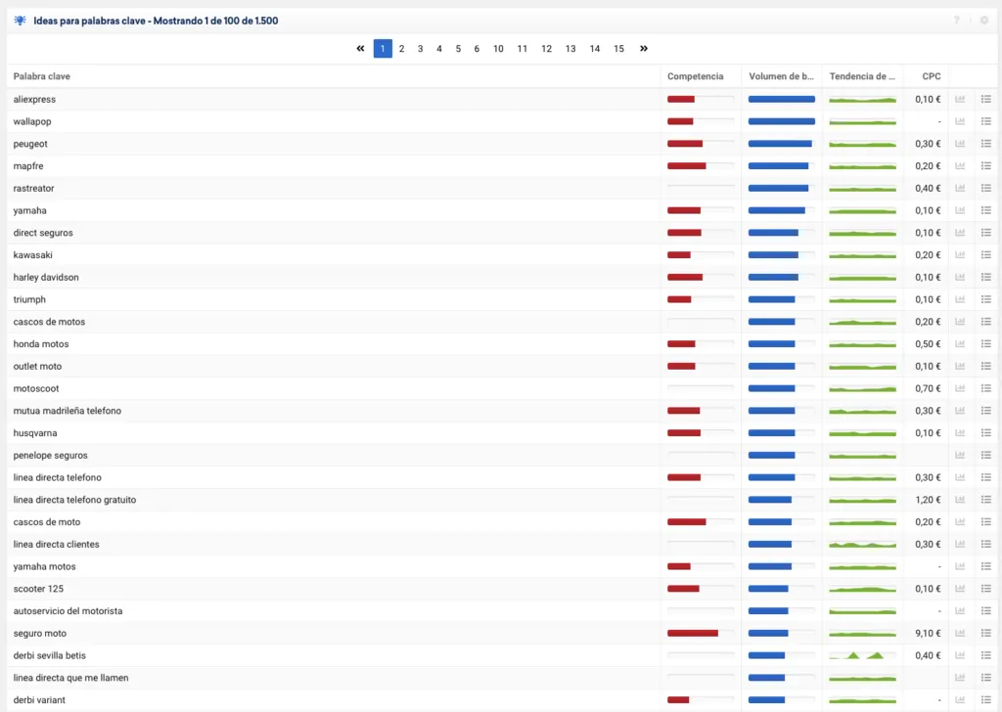This screenshot has height=712, width=1002.
Task: Go to the last page with double right arrows
Action: [644, 49]
